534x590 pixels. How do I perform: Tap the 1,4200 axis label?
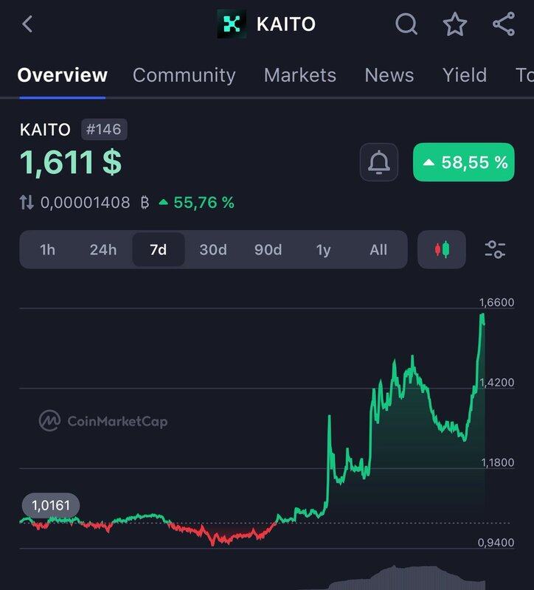496,382
